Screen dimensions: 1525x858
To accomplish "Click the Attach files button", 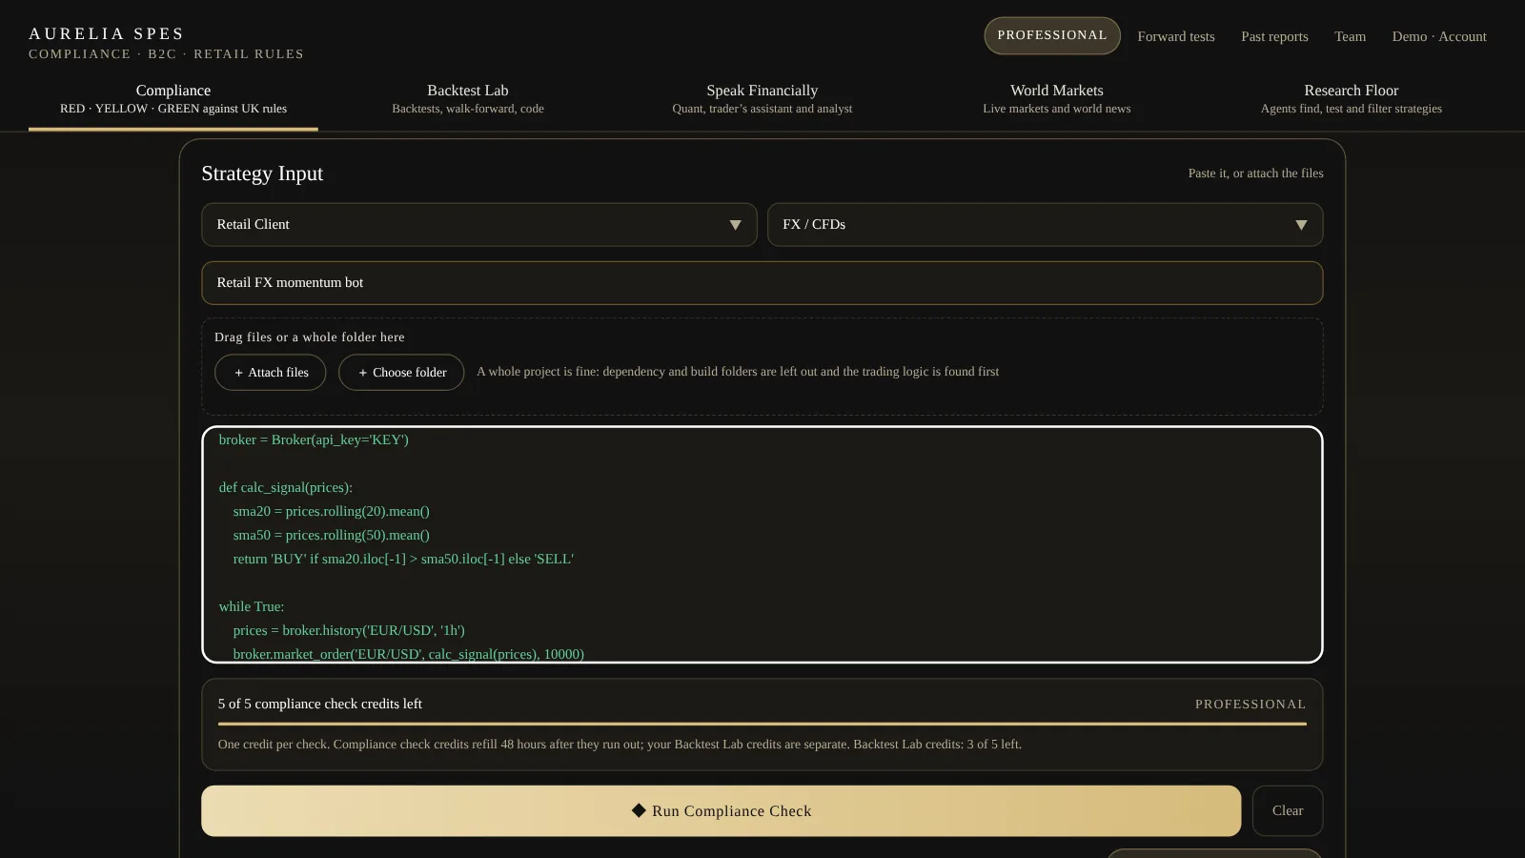I will tap(271, 373).
